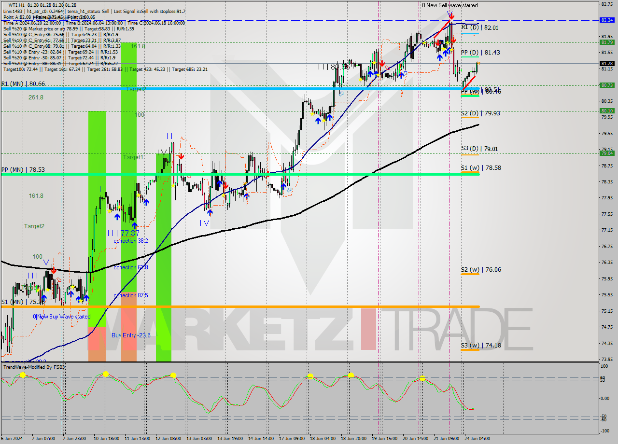Click the 'S2 (D) | 79.93' pivot label
The height and width of the screenshot is (444, 618).
pyautogui.click(x=480, y=113)
